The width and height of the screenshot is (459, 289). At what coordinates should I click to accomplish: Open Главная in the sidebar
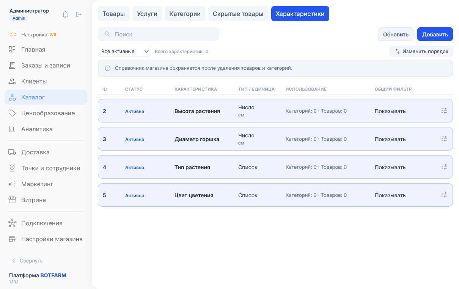tap(46, 49)
